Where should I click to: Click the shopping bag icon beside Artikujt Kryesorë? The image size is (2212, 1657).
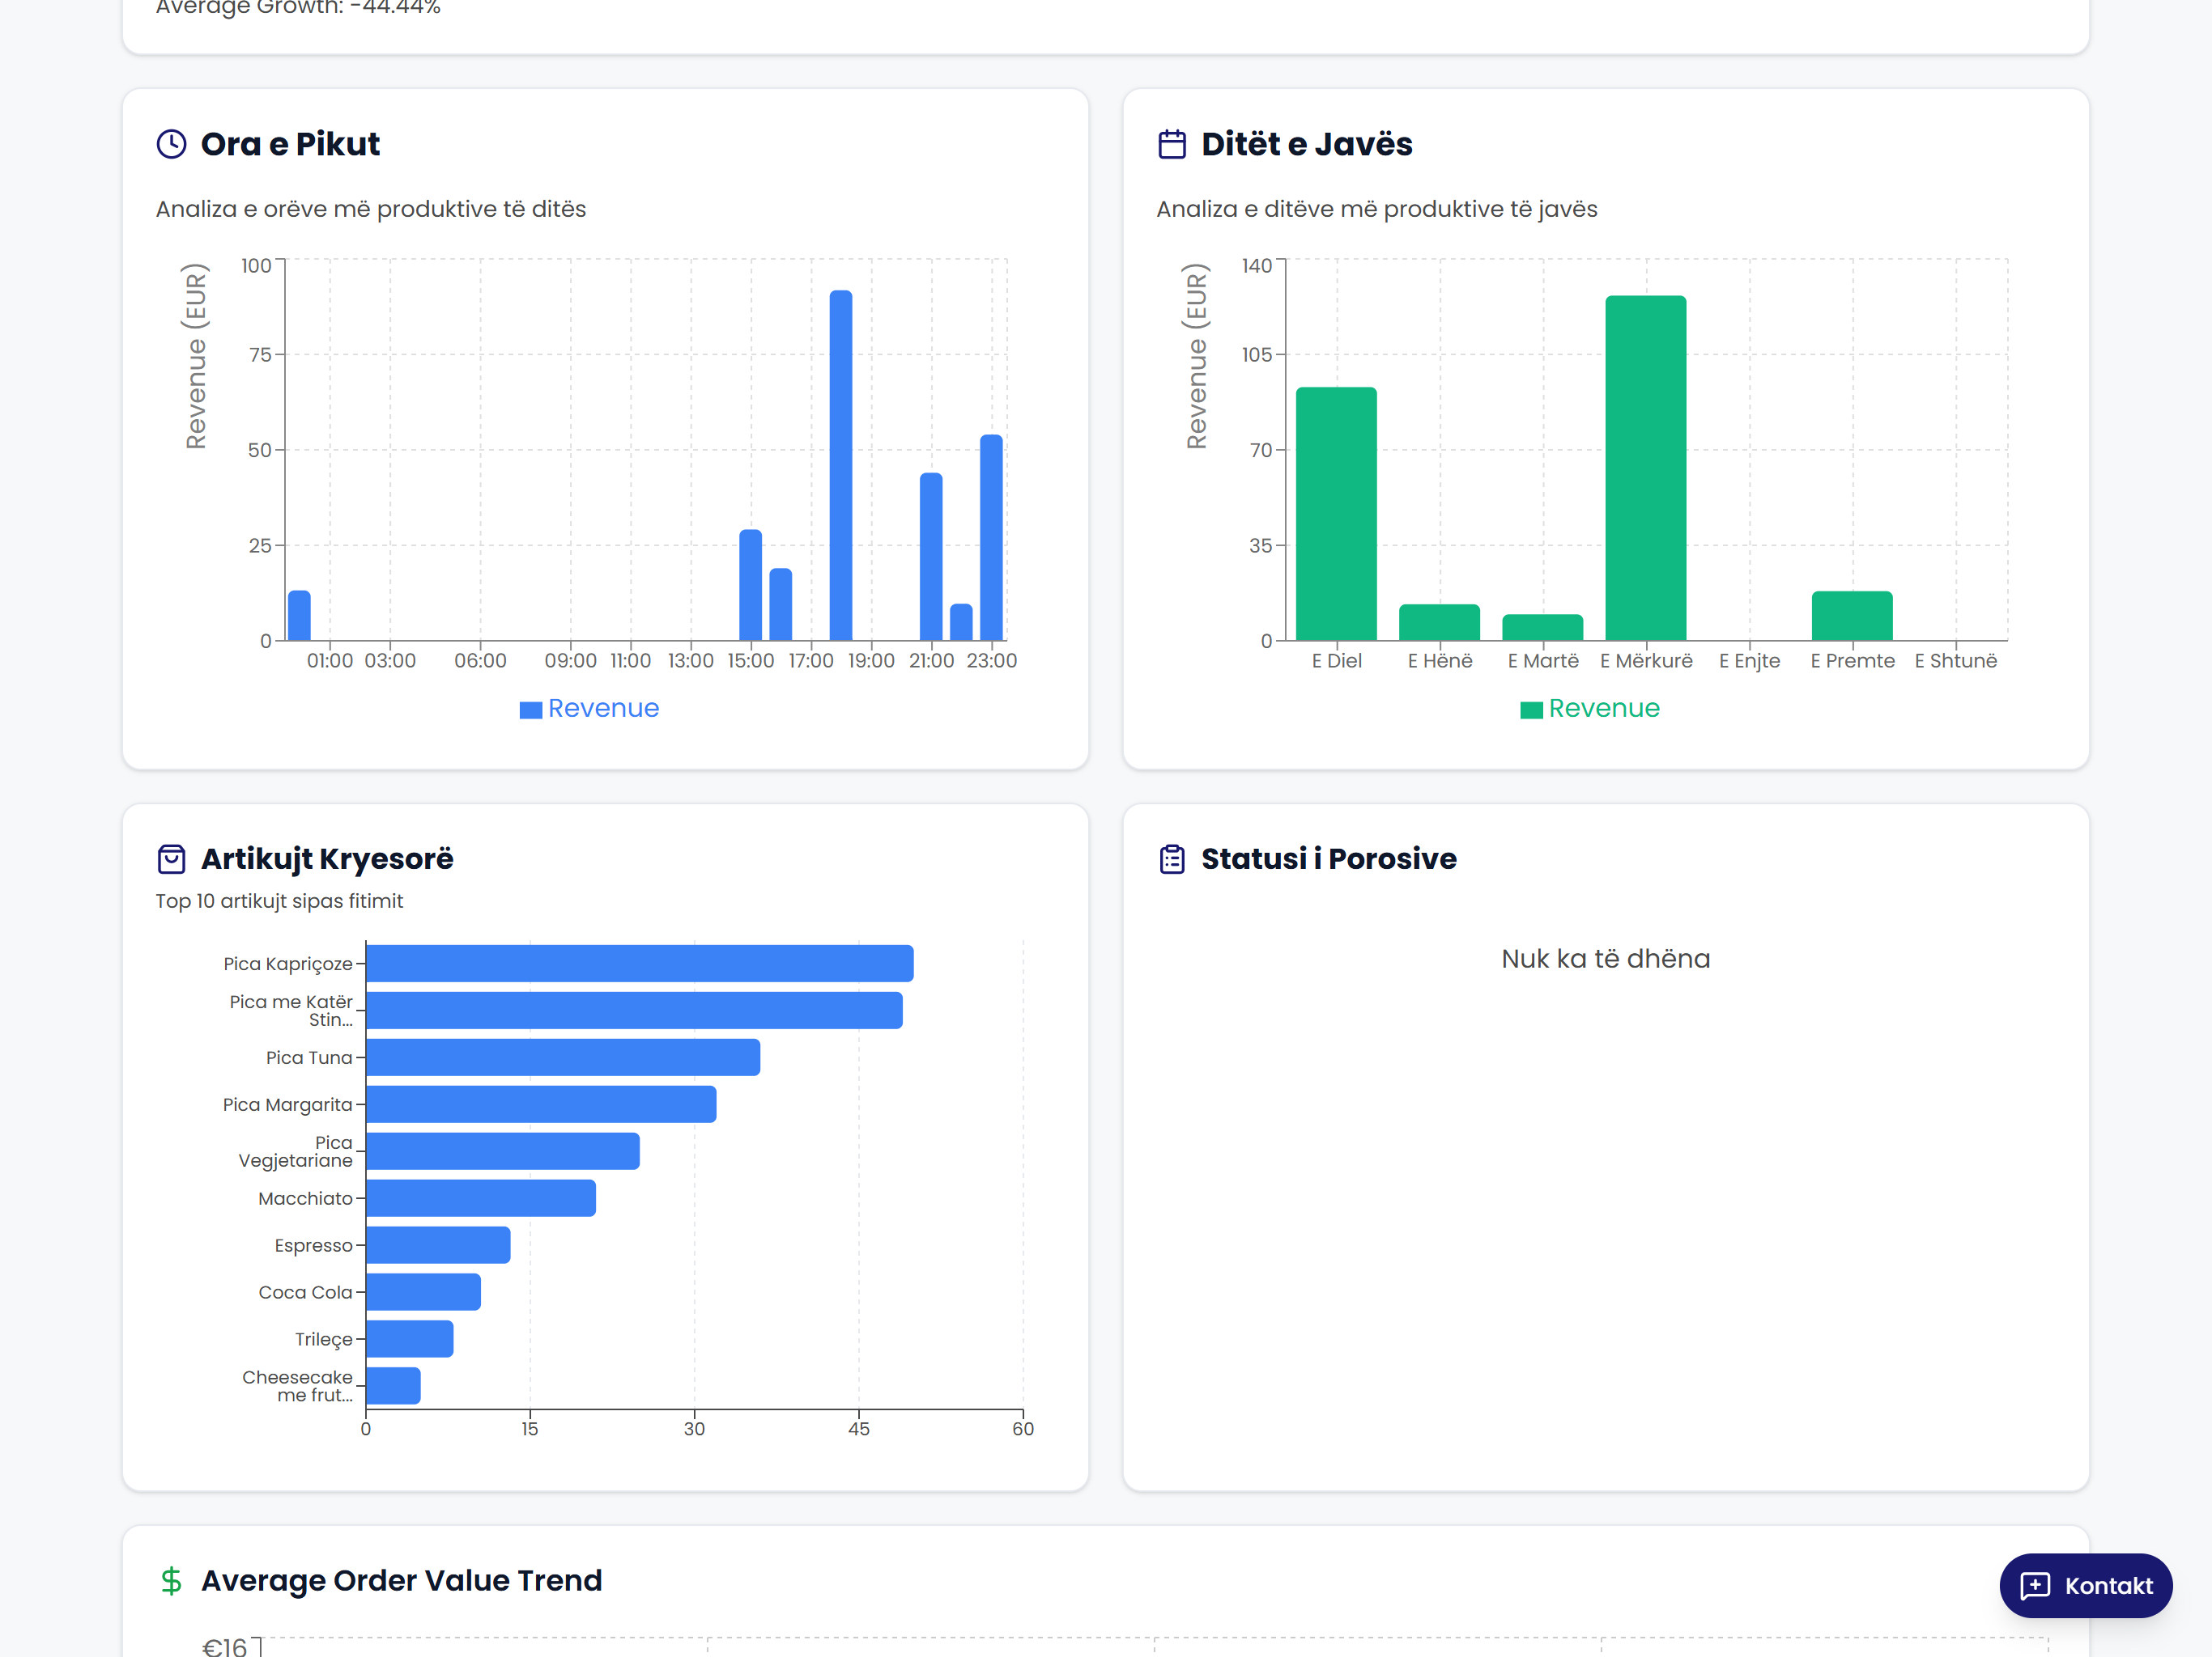(x=171, y=858)
